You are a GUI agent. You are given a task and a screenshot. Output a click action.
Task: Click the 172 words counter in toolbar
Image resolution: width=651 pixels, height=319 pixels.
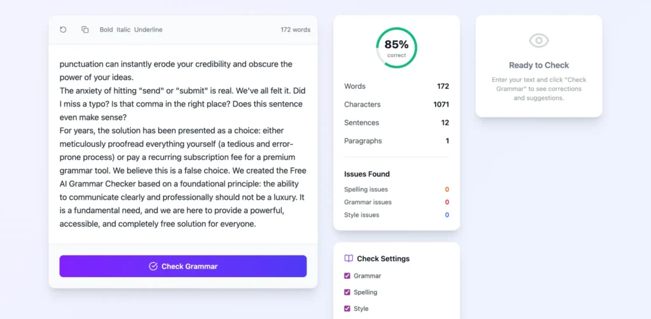tap(295, 30)
